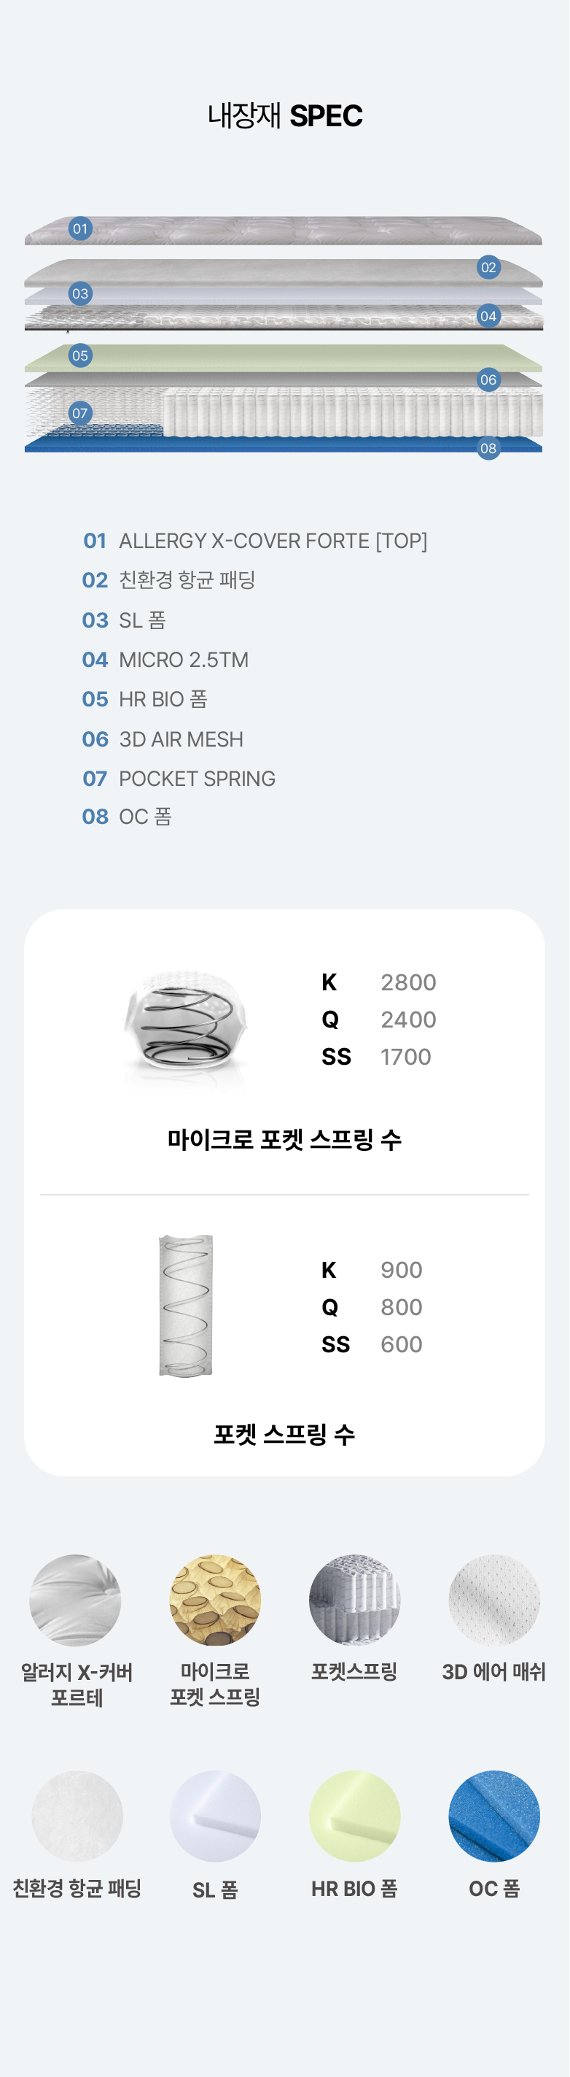570x2077 pixels.
Task: Select the 05 marker on the green foam layer
Action: [79, 355]
